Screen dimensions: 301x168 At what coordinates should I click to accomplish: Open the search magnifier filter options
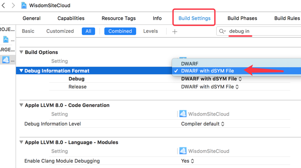222,31
